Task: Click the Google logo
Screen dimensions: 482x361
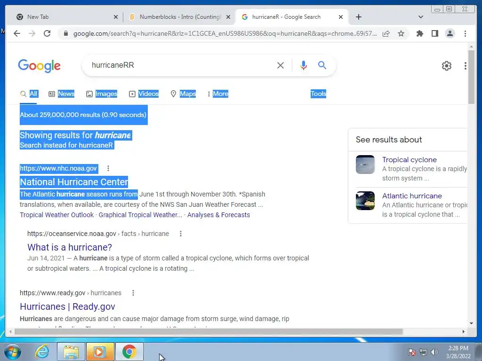Action: pyautogui.click(x=40, y=66)
